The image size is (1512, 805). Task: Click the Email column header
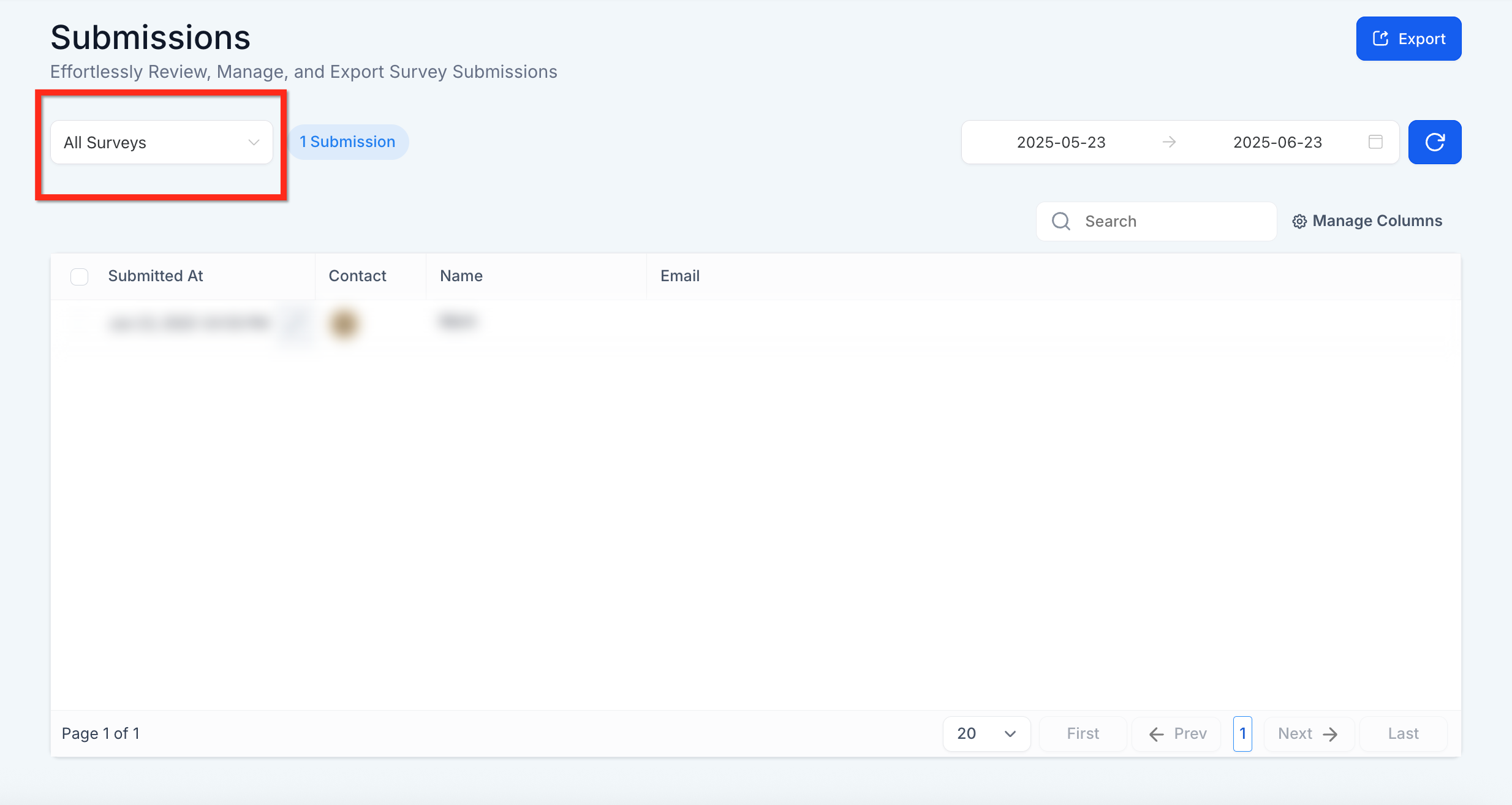(x=680, y=276)
